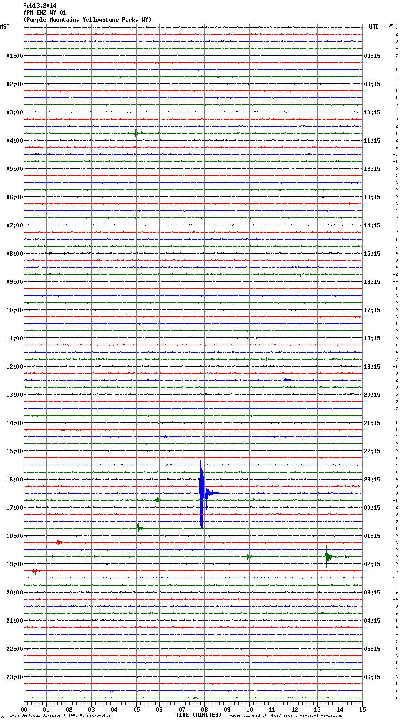Click the Purple Mountain, Yellowstone Park location title
The width and height of the screenshot is (400, 722).
(88, 20)
